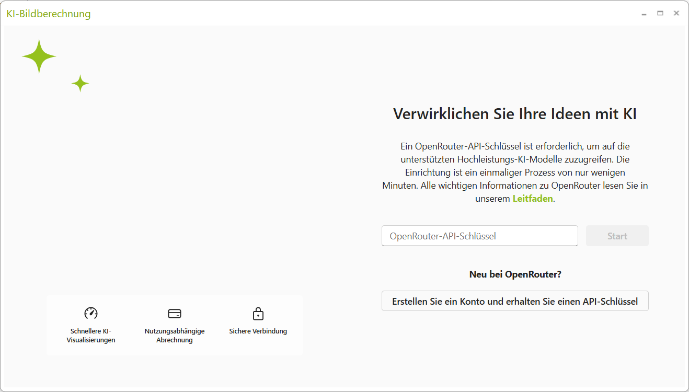Click the 'Sichere Verbindung' label
The image size is (689, 392).
pos(258,331)
